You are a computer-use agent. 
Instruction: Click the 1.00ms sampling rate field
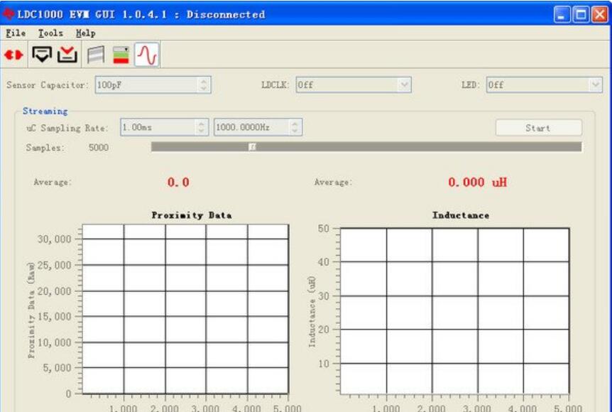pyautogui.click(x=164, y=127)
